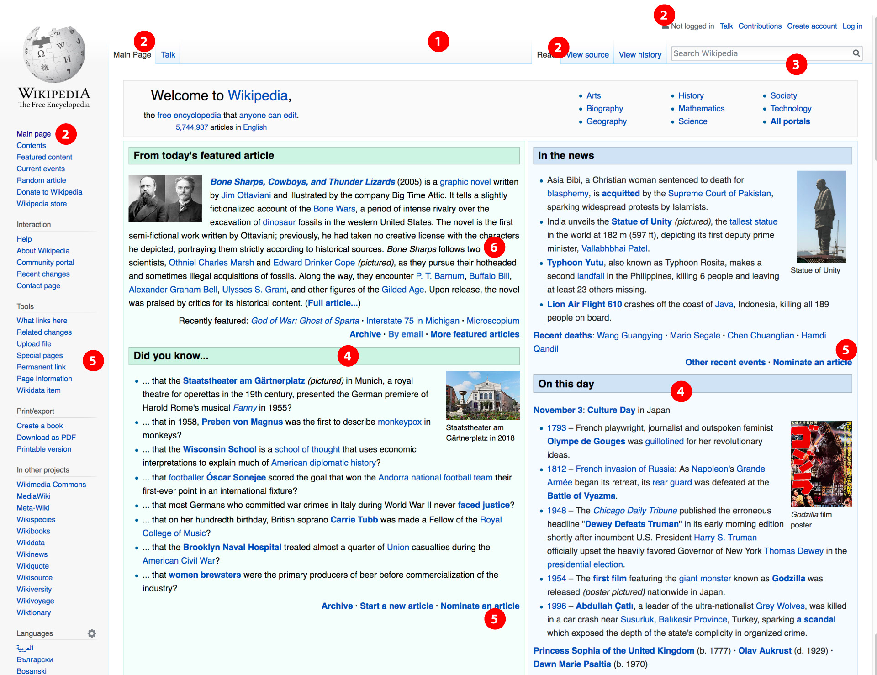Click Random article in sidebar
The width and height of the screenshot is (877, 675).
(41, 180)
